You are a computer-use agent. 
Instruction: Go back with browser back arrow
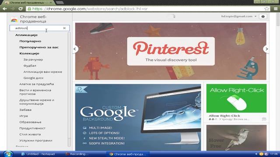[x=5, y=9]
